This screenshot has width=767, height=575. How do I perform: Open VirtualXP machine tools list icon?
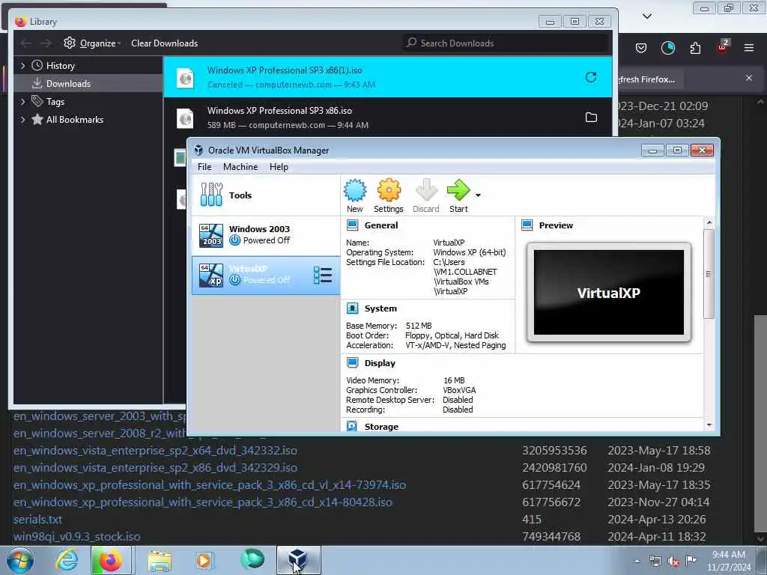point(323,276)
